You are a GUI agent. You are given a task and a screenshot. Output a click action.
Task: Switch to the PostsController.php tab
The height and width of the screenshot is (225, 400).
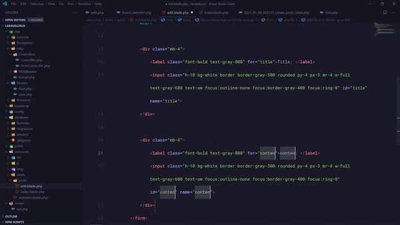[x=134, y=12]
